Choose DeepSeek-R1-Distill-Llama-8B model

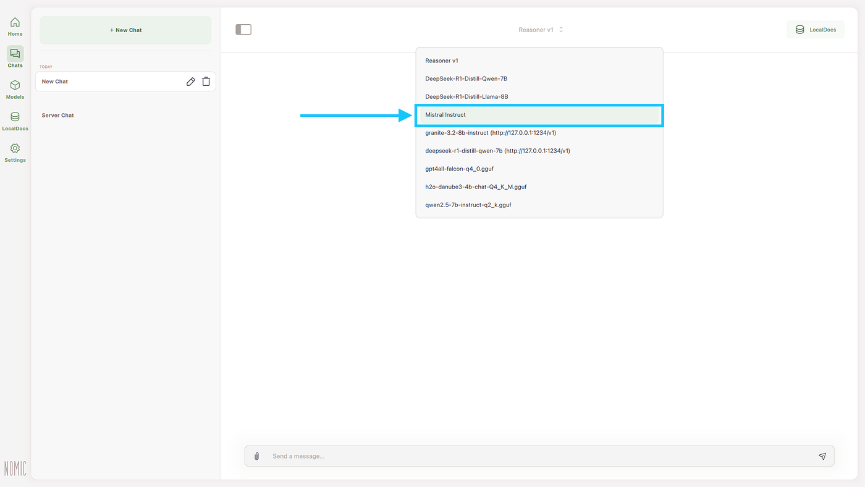(x=539, y=96)
